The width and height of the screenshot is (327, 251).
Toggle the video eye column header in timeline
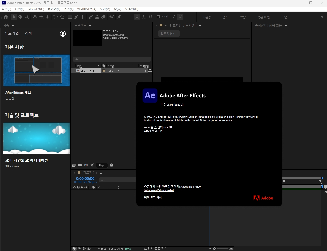click(x=74, y=187)
